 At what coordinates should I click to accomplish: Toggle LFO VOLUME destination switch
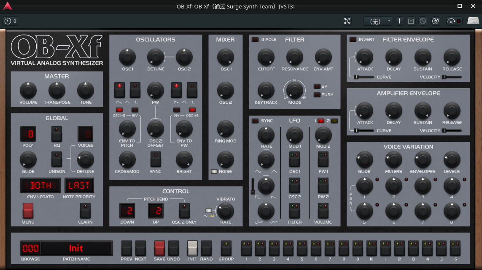(x=323, y=211)
